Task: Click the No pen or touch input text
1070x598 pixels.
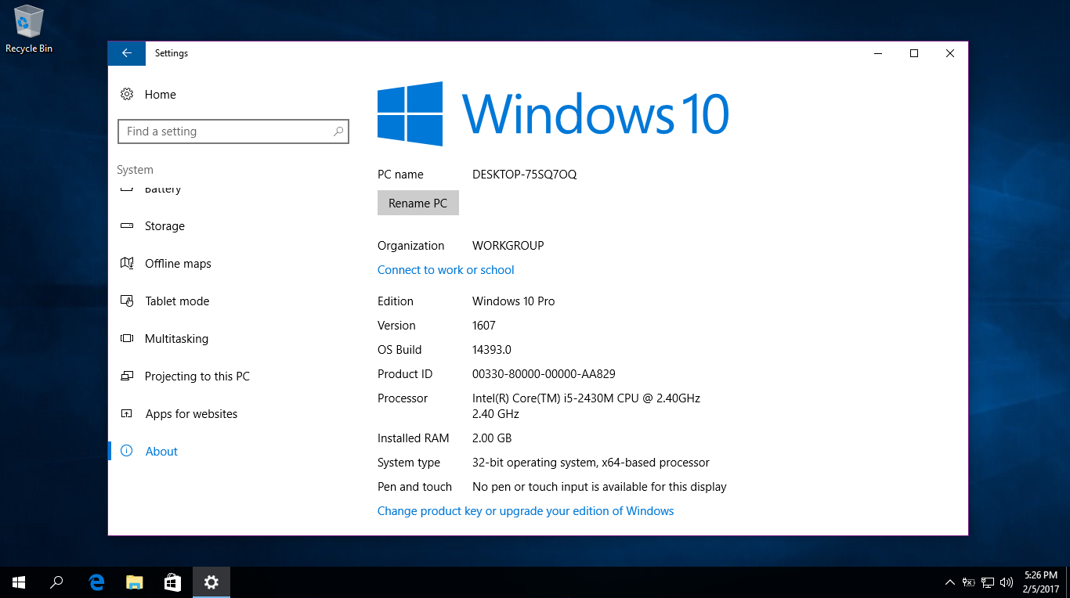Action: tap(599, 487)
